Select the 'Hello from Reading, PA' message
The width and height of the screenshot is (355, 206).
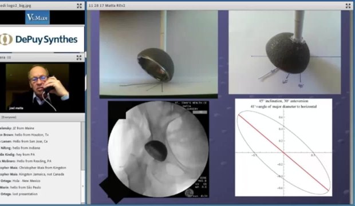pyautogui.click(x=26, y=161)
